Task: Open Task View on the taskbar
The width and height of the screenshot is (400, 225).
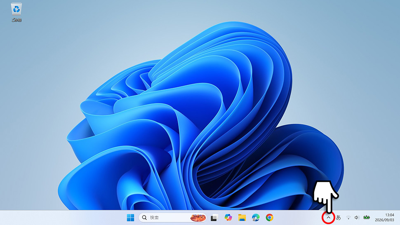Action: pyautogui.click(x=214, y=218)
